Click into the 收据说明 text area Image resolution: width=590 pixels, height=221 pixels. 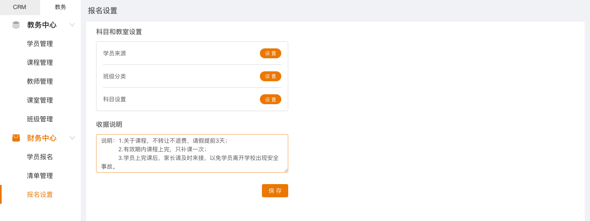tap(192, 153)
